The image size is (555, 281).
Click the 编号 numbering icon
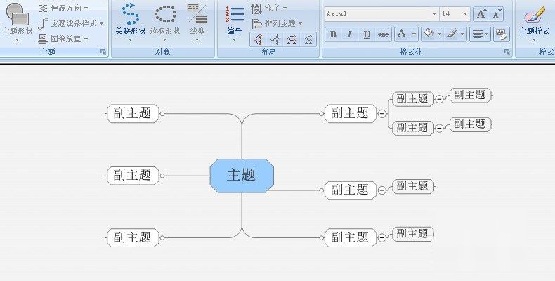pos(235,15)
